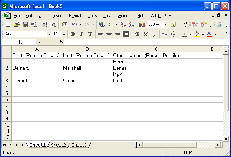The width and height of the screenshot is (231, 157).
Task: Open the File menu
Action: 17,16
